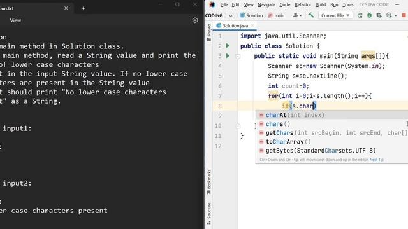Open the Current File run configuration dropdown
The height and width of the screenshot is (229, 408).
coord(335,15)
